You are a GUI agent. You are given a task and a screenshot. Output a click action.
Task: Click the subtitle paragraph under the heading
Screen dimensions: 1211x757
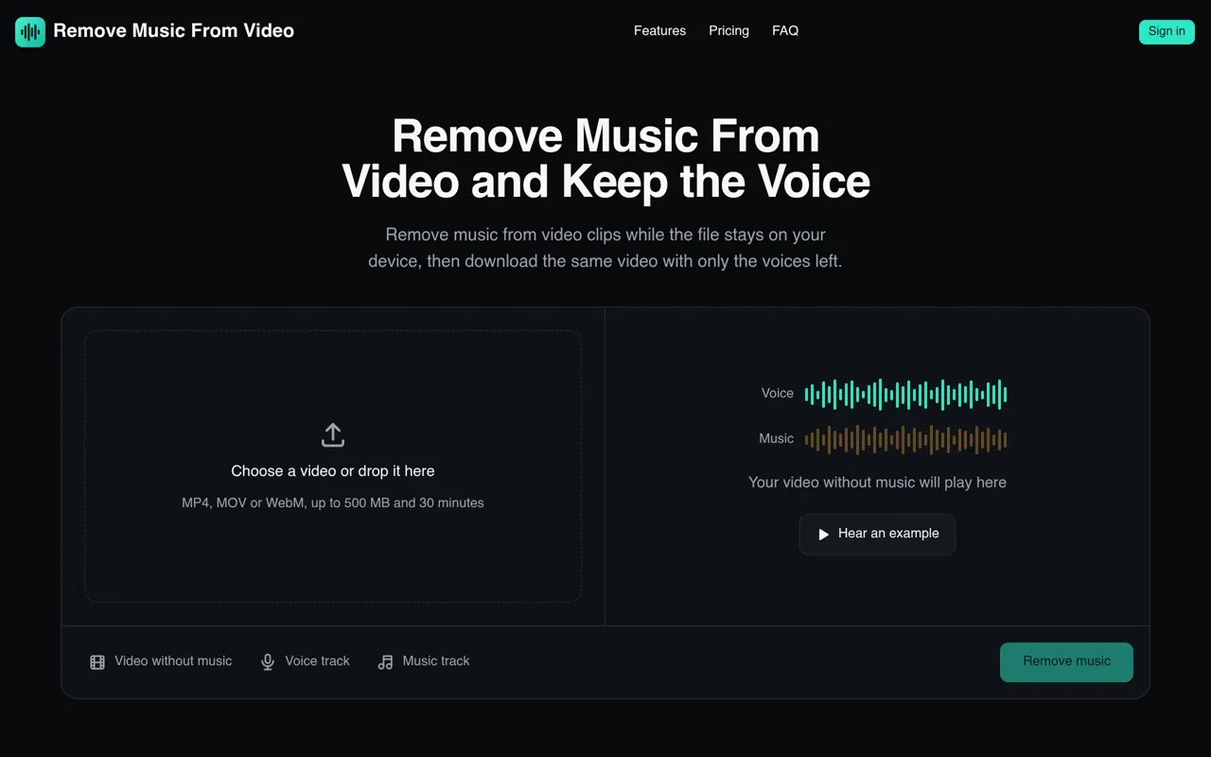tap(605, 248)
